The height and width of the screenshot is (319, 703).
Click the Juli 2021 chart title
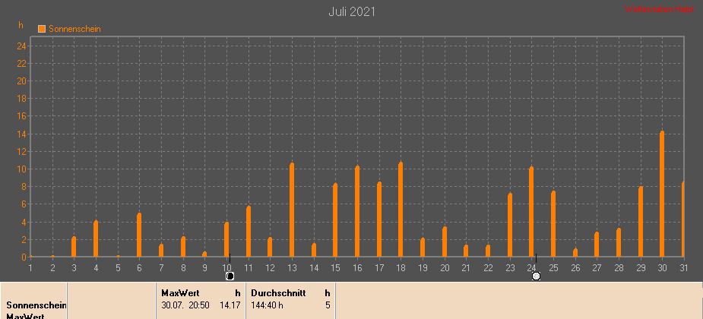pyautogui.click(x=352, y=12)
